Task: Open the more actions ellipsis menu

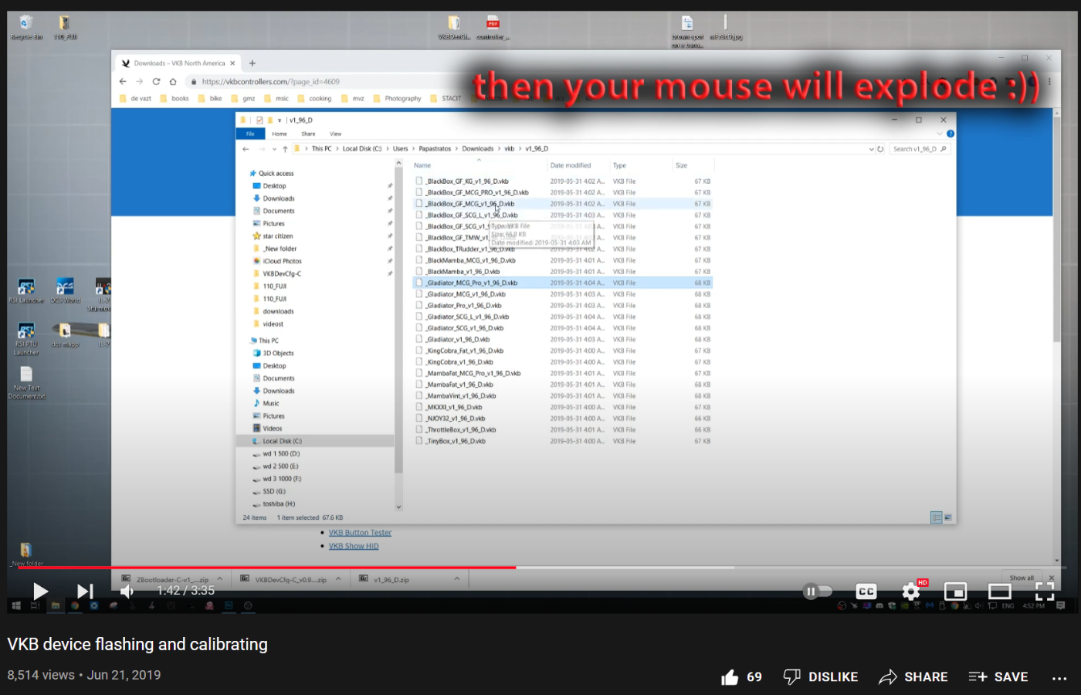Action: point(1059,678)
